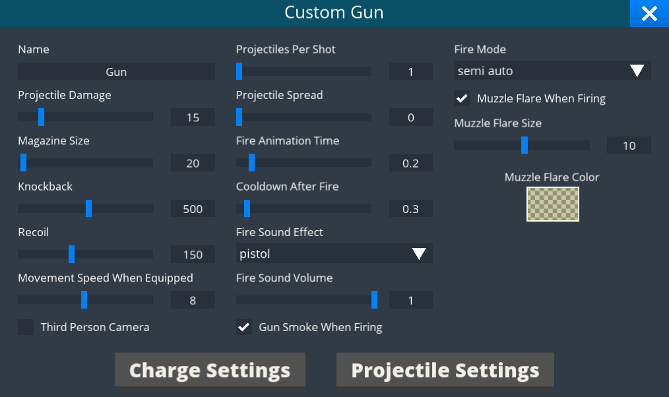Select the Projectiles Per Shot value box
Screen dimensions: 669x397
click(410, 71)
